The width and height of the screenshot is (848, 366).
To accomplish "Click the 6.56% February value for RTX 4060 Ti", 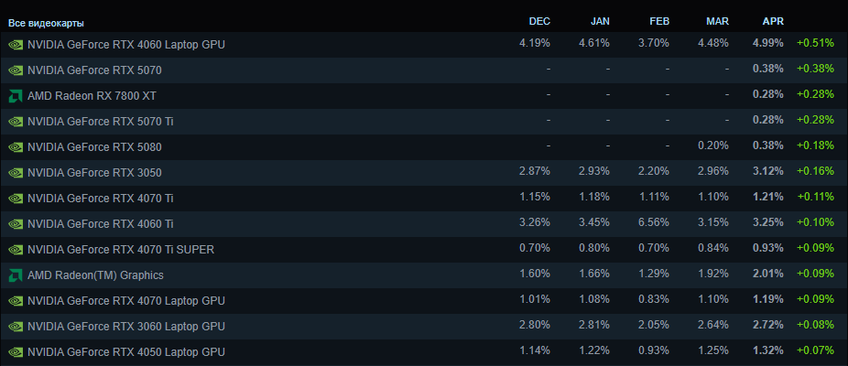I will (x=654, y=222).
